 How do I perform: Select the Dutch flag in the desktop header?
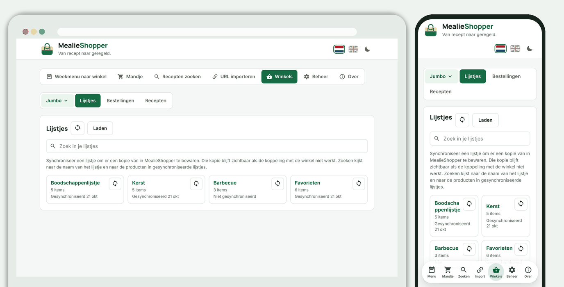click(x=339, y=49)
